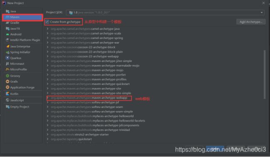
Task: Pick the Android robot icon
Action: tap(7, 34)
